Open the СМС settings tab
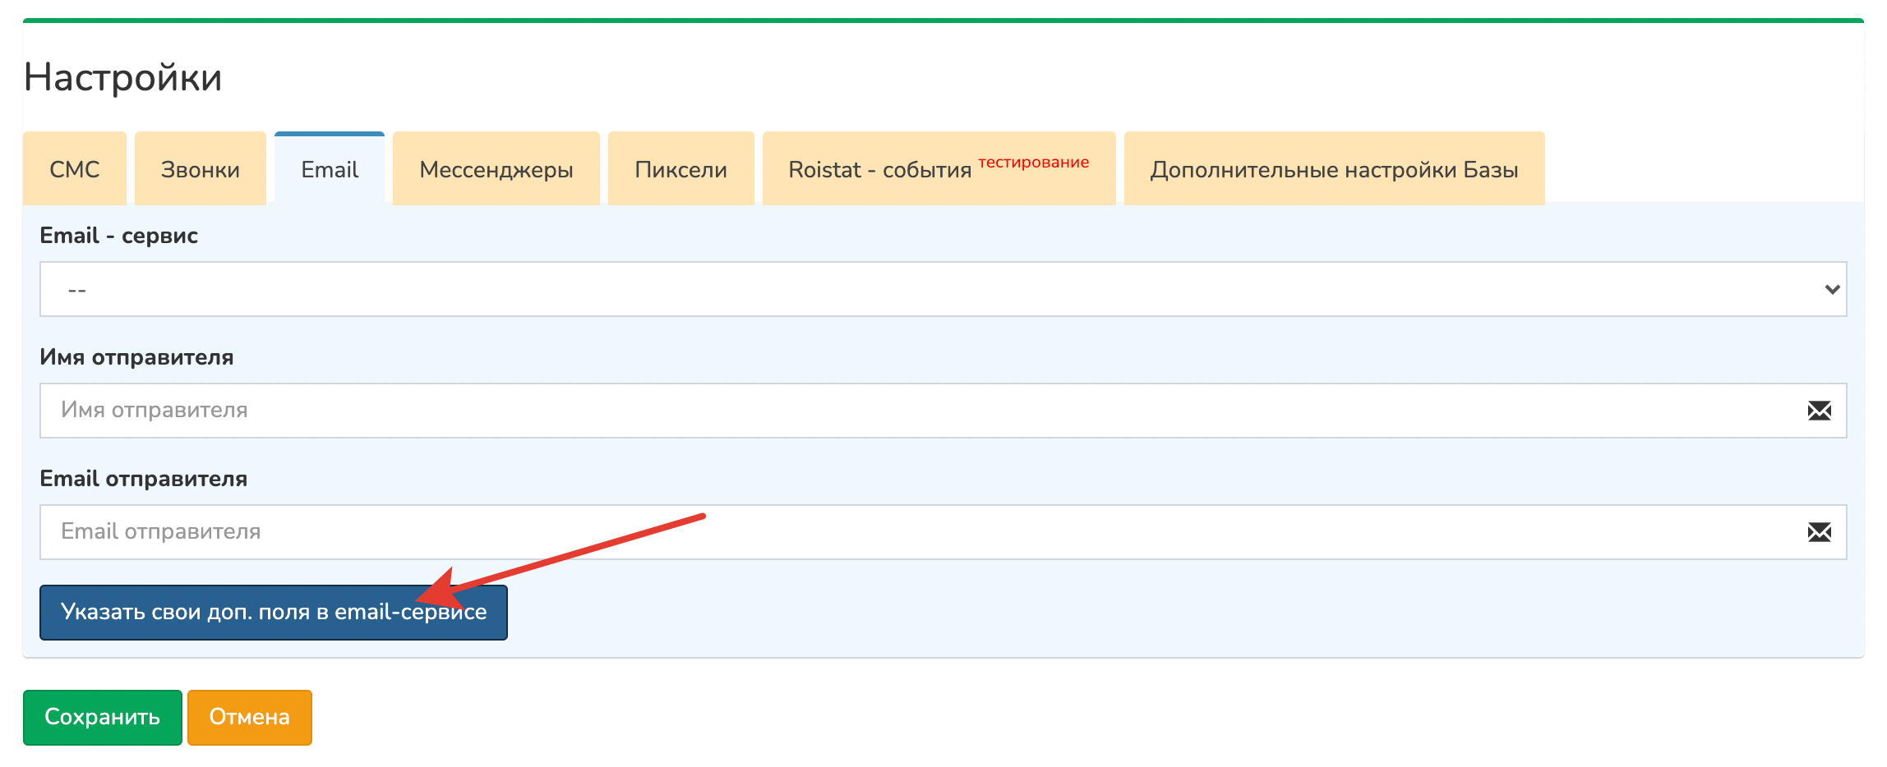 [x=75, y=168]
